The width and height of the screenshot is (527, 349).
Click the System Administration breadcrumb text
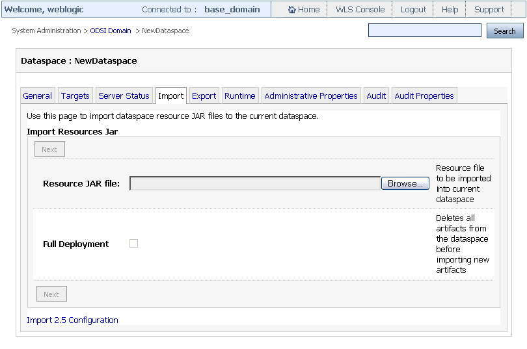(46, 31)
